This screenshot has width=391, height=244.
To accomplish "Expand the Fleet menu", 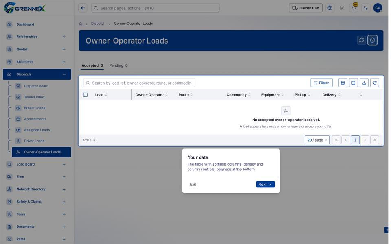I will pyautogui.click(x=64, y=177).
